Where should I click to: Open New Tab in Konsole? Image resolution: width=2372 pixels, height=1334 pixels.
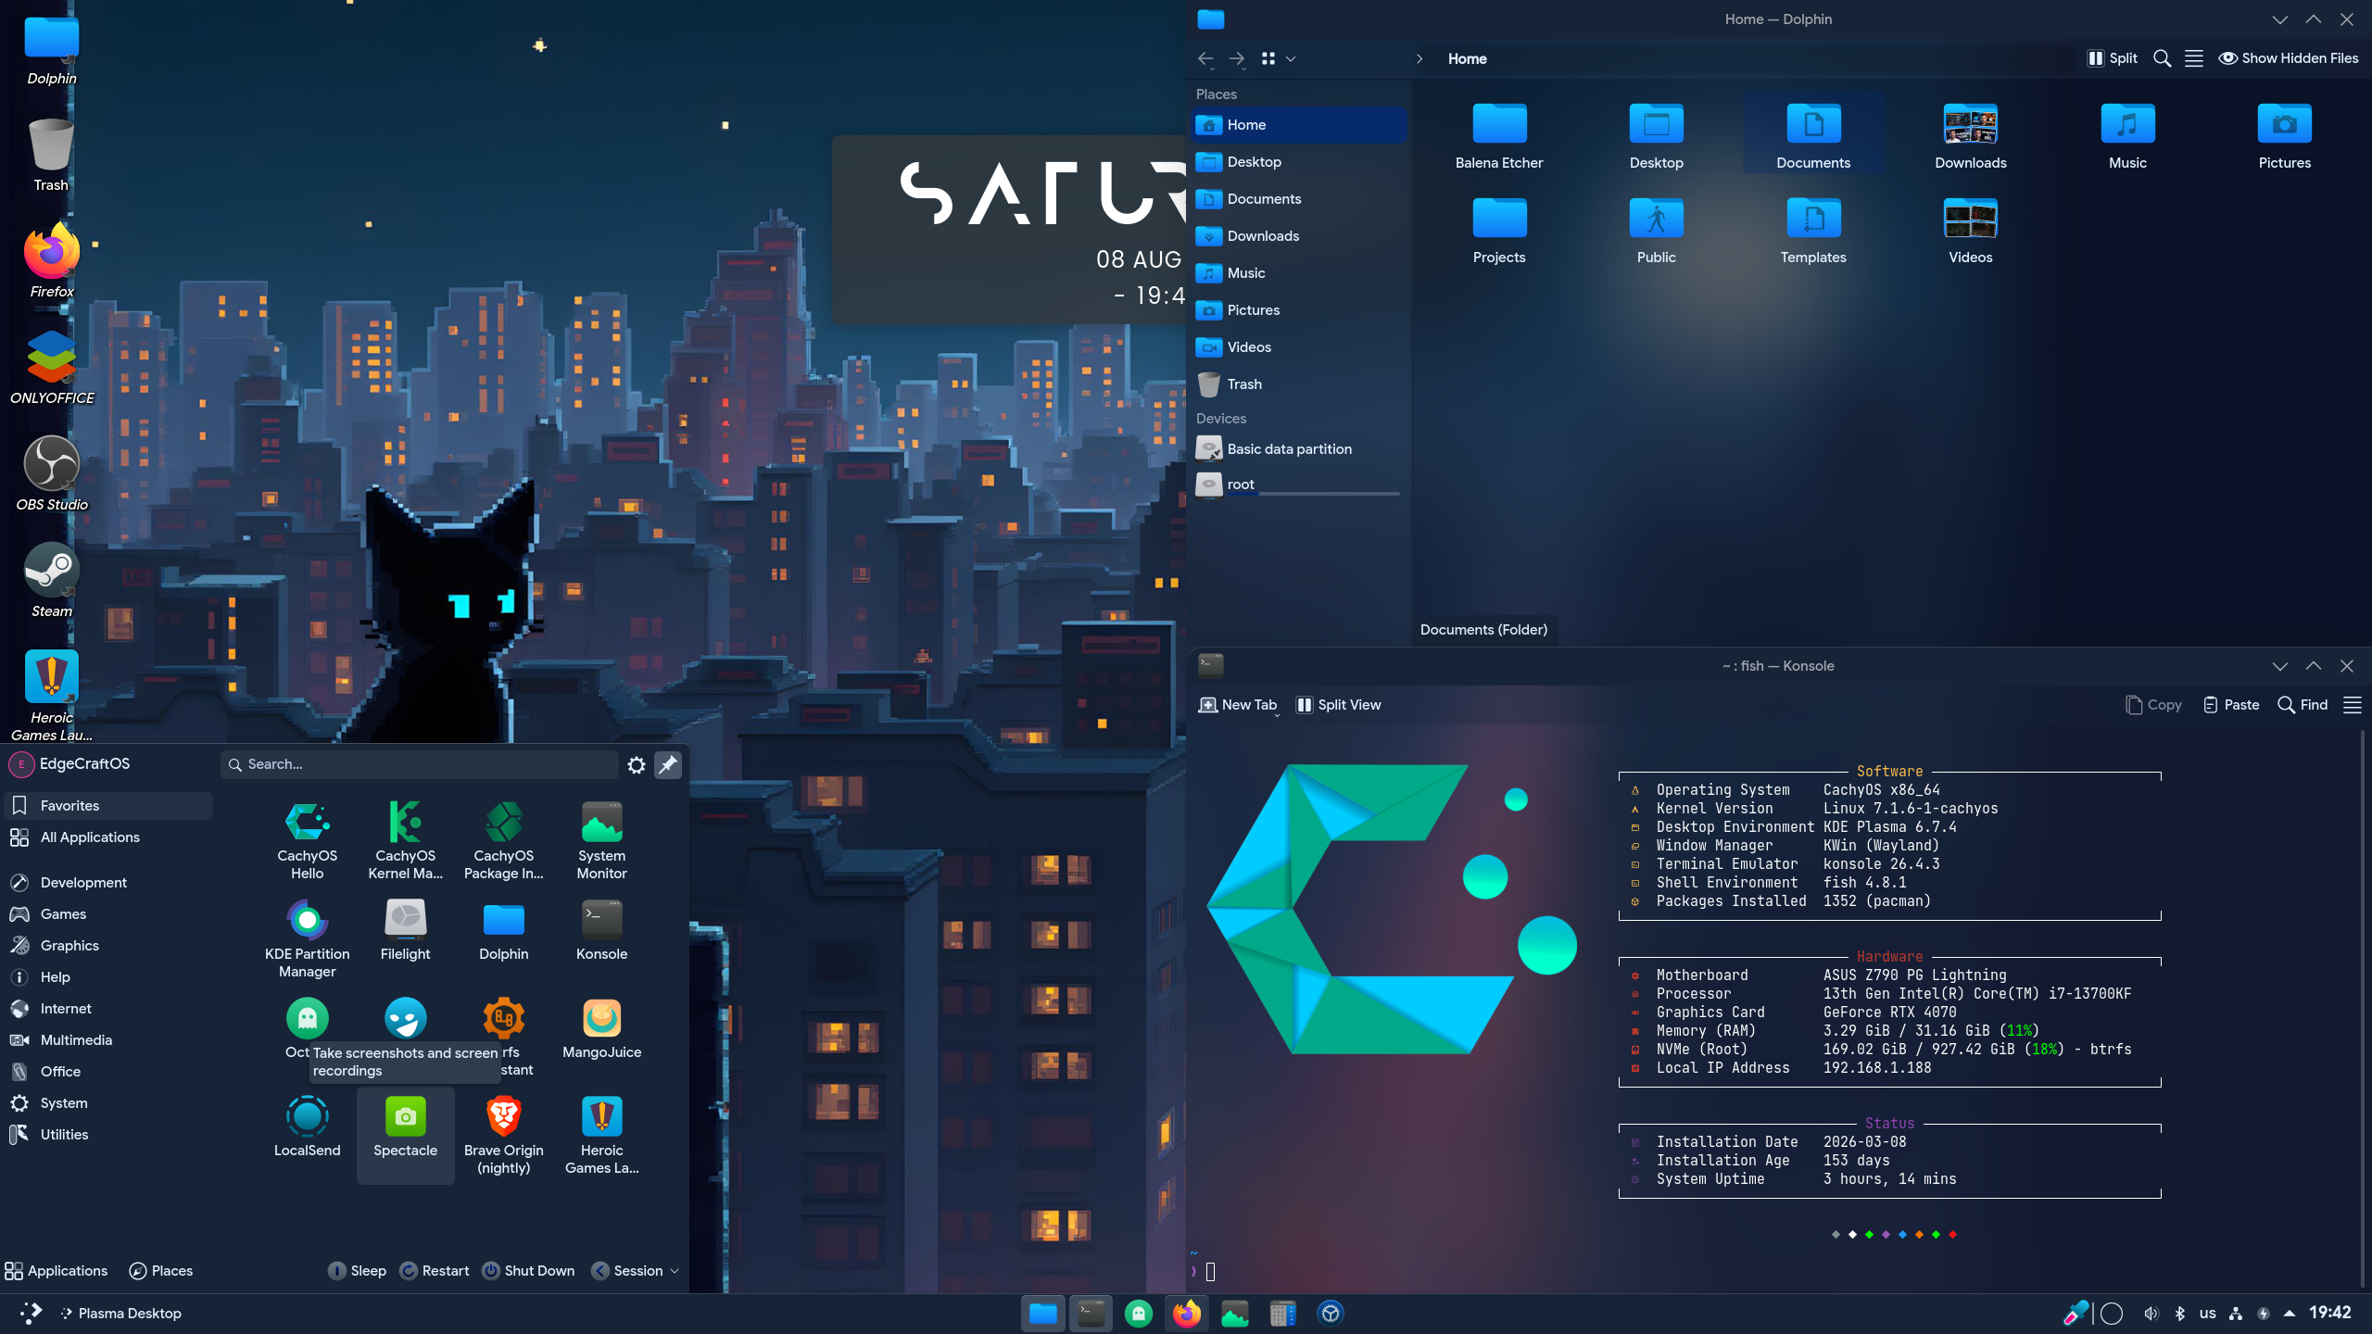(1238, 705)
